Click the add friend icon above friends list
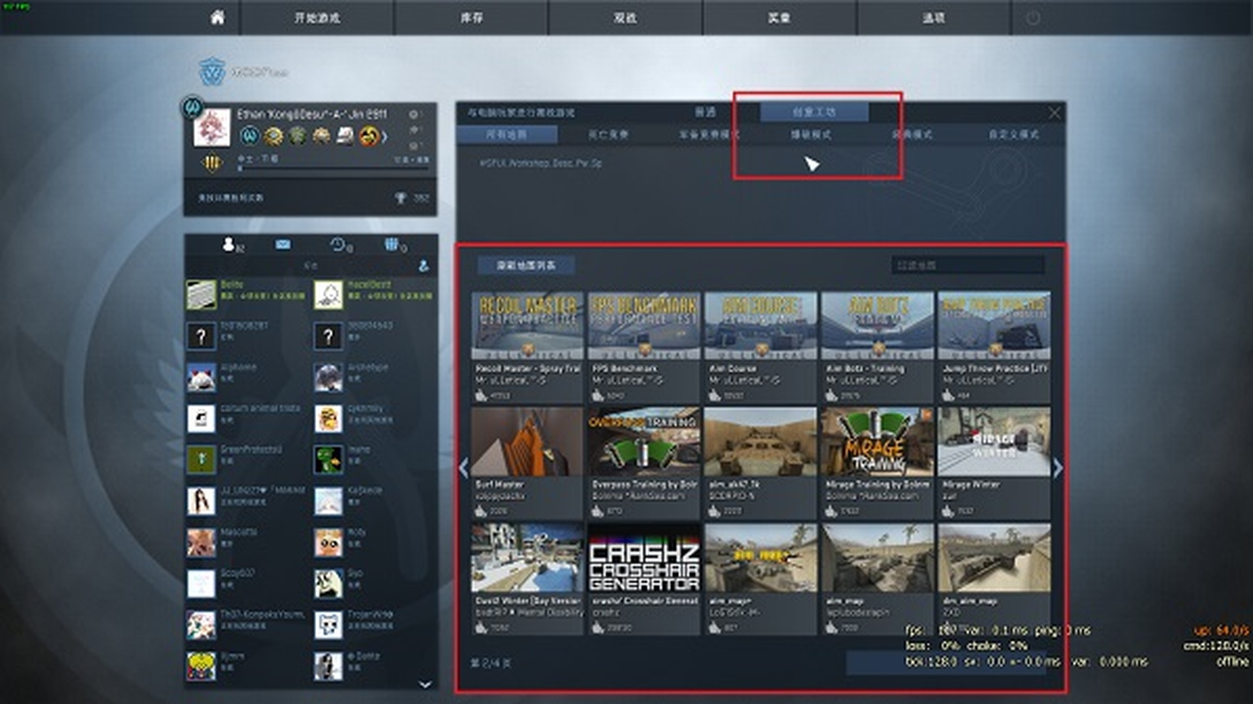This screenshot has height=704, width=1253. tap(424, 265)
